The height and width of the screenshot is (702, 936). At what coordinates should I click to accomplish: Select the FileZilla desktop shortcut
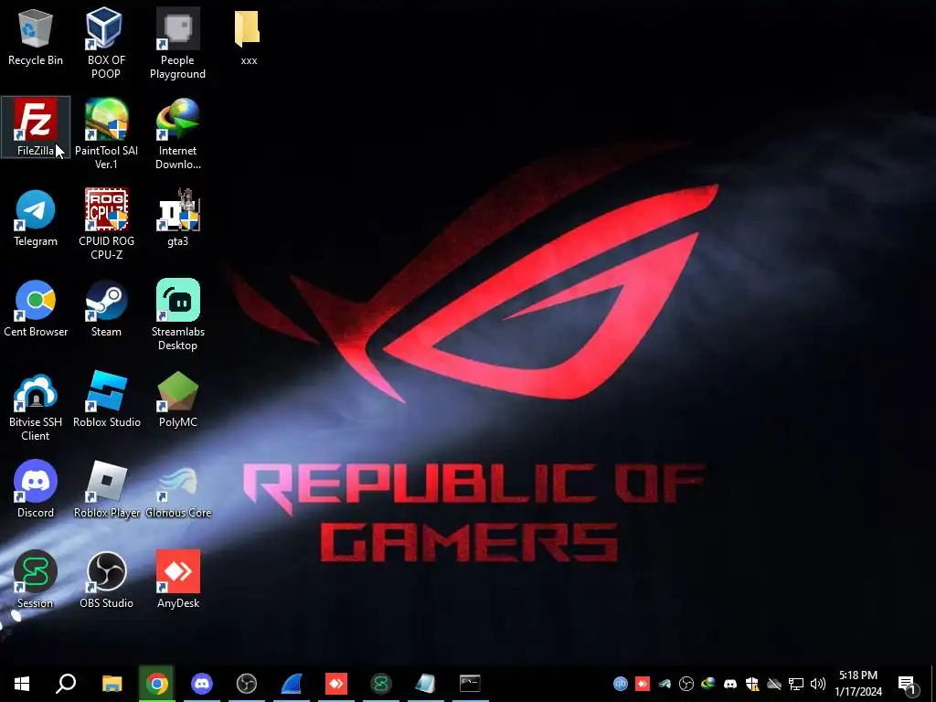coord(36,127)
